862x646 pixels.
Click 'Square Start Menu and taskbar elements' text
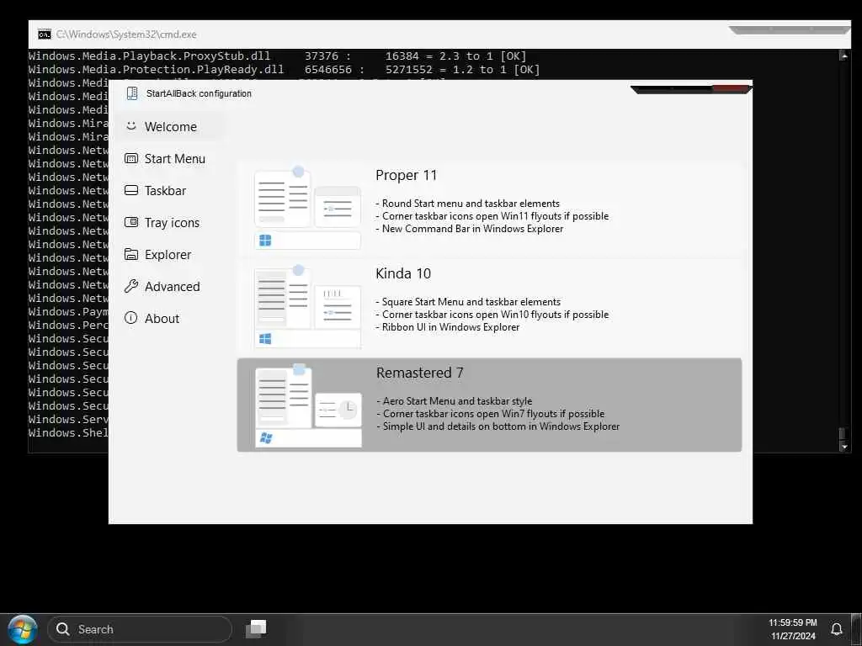[471, 302]
